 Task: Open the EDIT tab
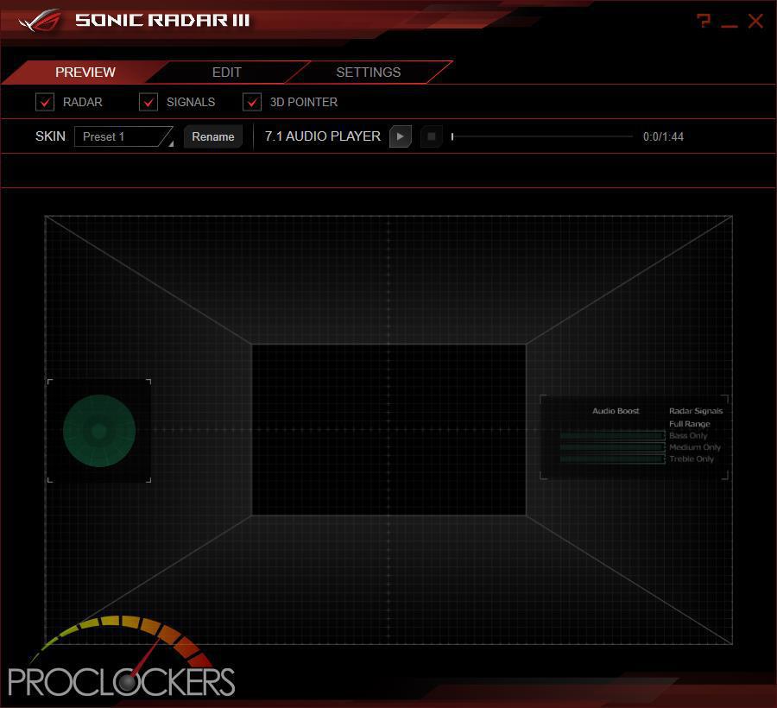point(226,73)
